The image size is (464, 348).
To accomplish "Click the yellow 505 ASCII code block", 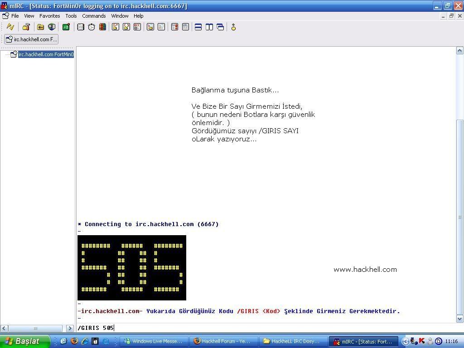I will pyautogui.click(x=132, y=268).
